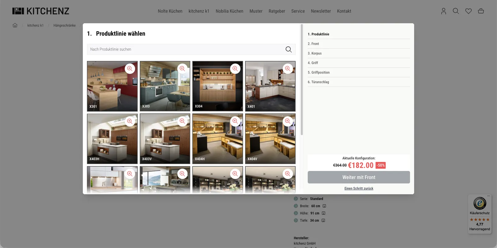Open Nobilia Küchen menu
The image size is (497, 248).
(x=230, y=11)
